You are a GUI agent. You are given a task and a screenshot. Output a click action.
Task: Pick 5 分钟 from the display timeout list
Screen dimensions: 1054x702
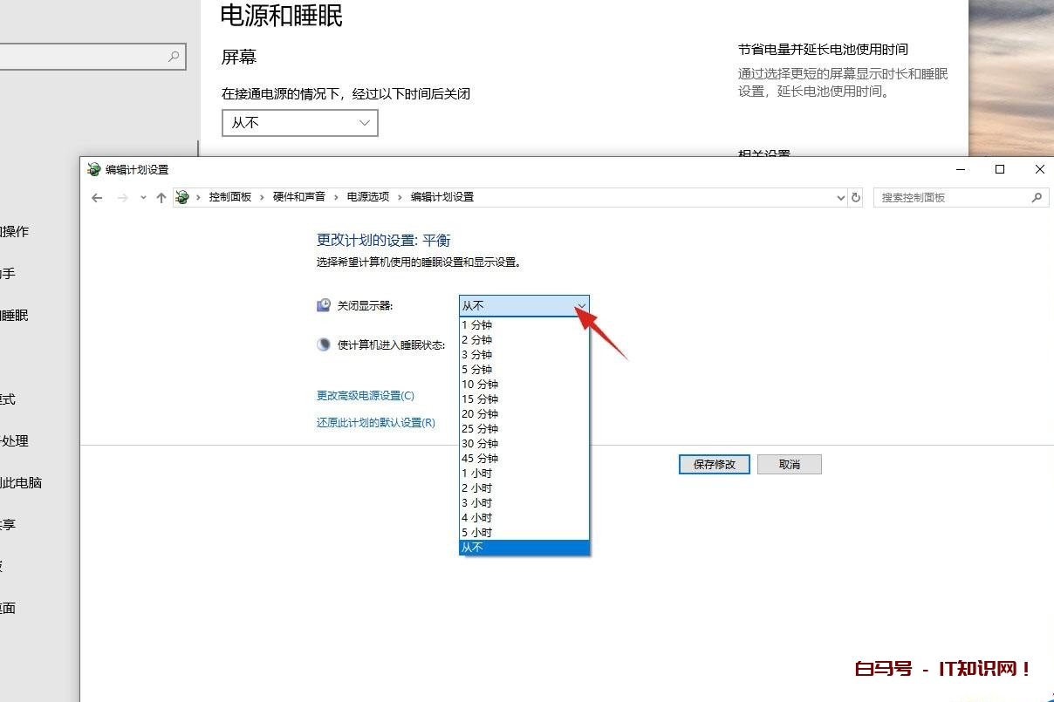[477, 370]
